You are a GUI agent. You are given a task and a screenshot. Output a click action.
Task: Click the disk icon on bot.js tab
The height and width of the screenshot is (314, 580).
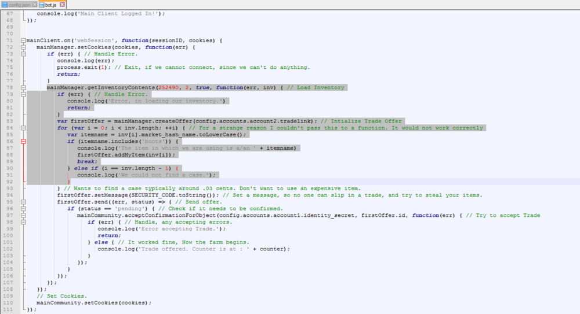coord(42,4)
